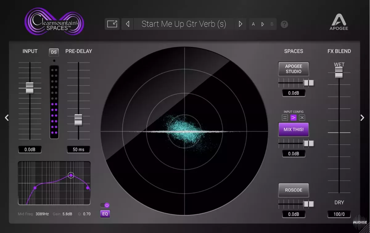Click the Input fader handle
This screenshot has height=233, width=370.
(30, 88)
